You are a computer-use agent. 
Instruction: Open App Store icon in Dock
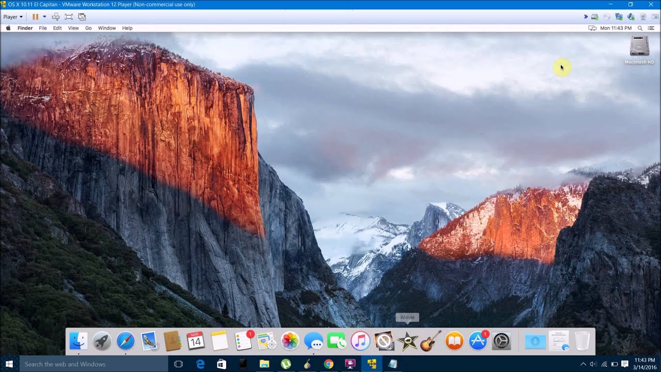478,341
